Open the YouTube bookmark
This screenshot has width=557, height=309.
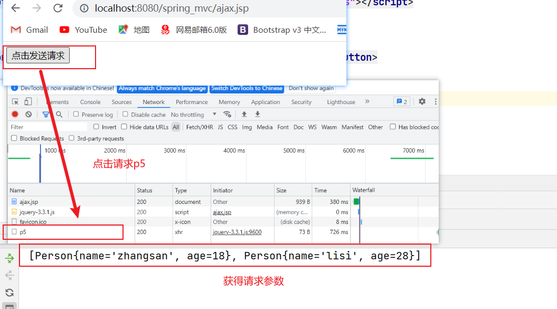[x=83, y=30]
